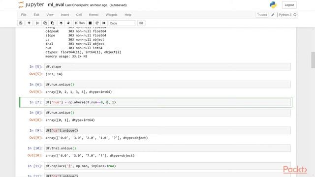Select the In [6] df.num.unique() cell
This screenshot has width=315, height=177.
coord(167,85)
